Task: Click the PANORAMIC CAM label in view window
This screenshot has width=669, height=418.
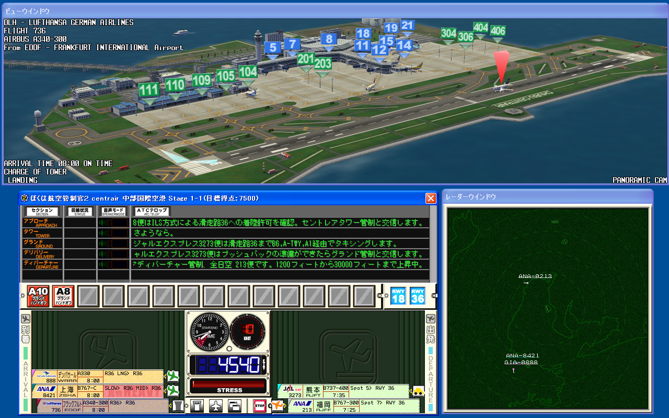Action: pyautogui.click(x=640, y=180)
